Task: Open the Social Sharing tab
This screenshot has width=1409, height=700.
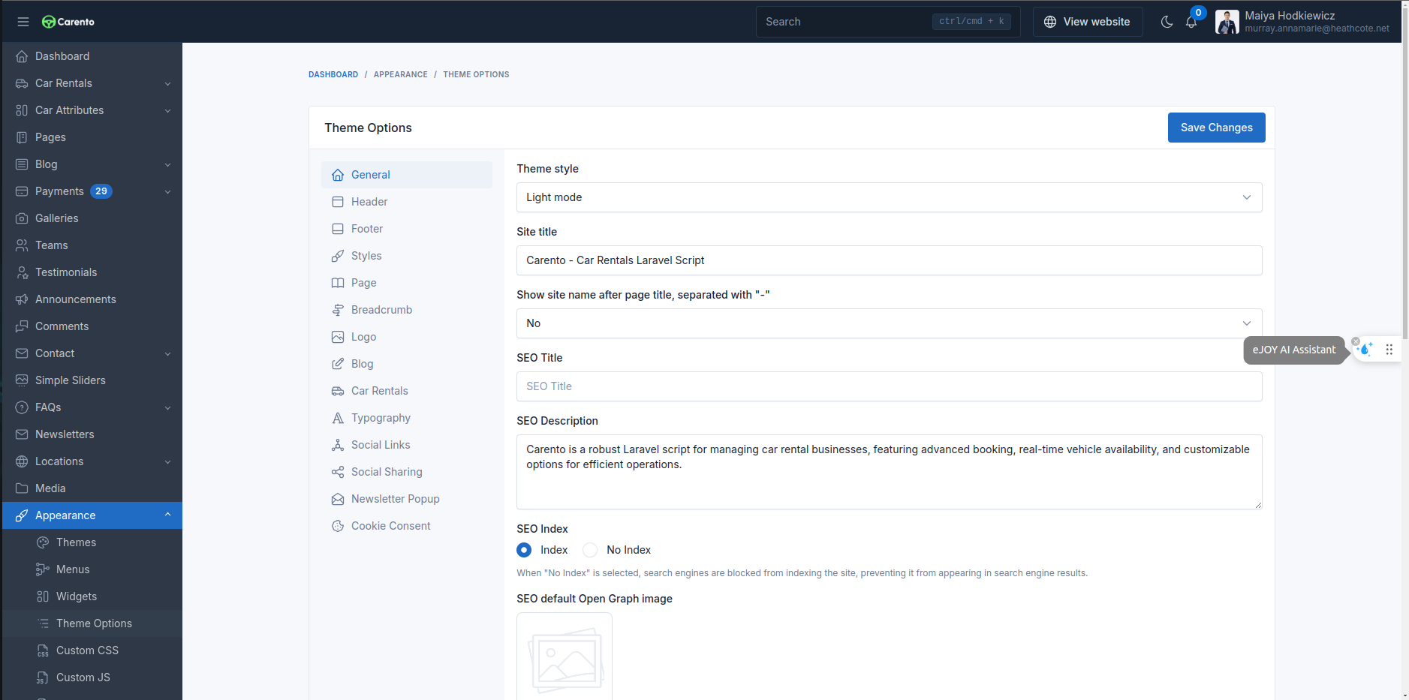Action: click(407, 472)
